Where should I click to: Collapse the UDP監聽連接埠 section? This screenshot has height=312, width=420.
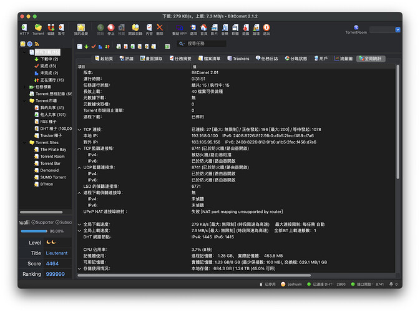point(79,168)
